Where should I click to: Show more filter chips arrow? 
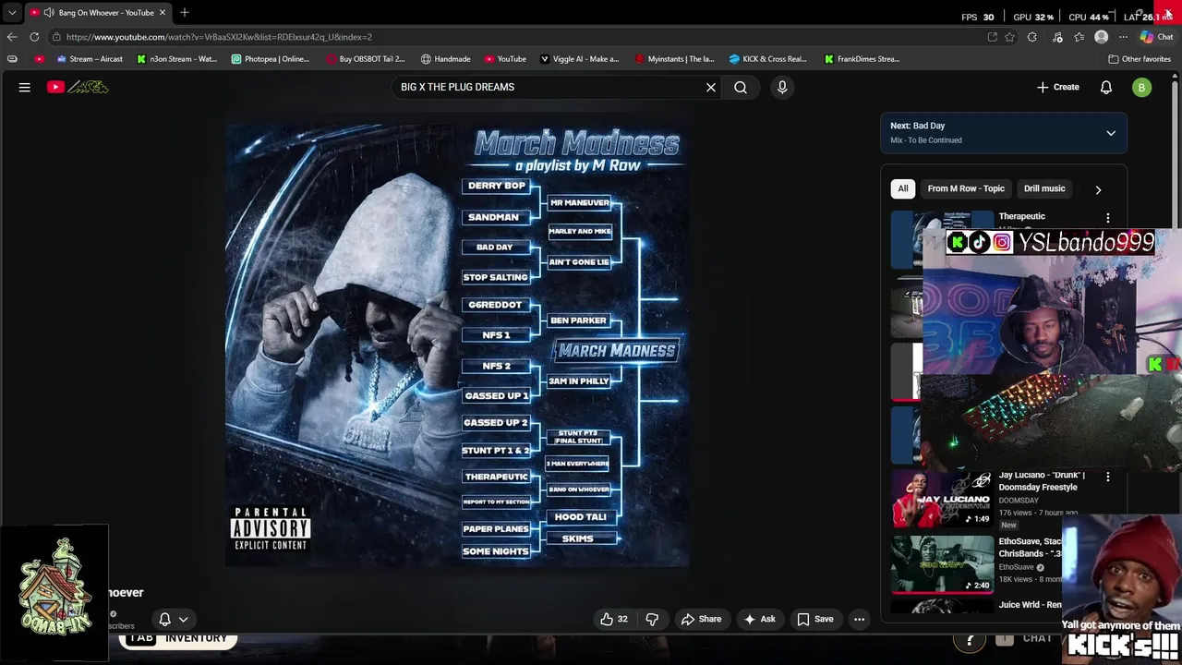coord(1098,189)
